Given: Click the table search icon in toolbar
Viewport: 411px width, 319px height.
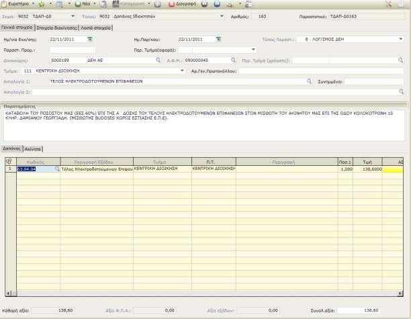Looking at the screenshot, I should click(x=60, y=4).
